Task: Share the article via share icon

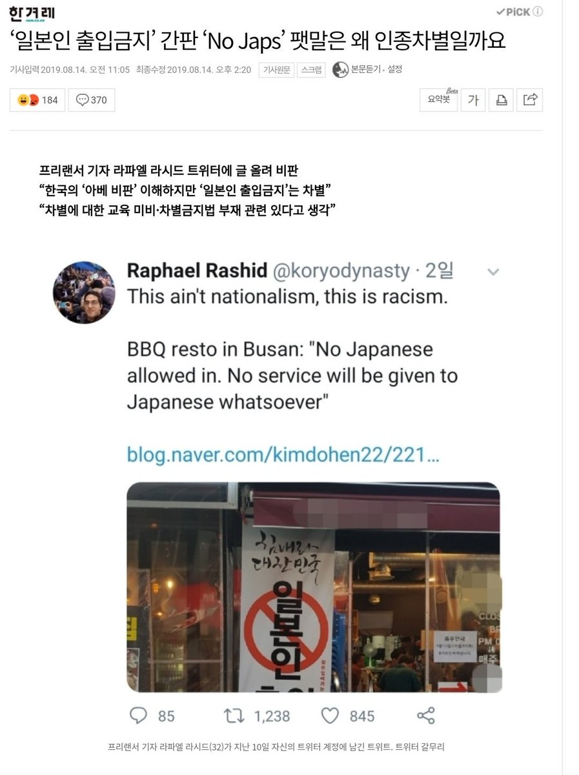Action: [531, 100]
